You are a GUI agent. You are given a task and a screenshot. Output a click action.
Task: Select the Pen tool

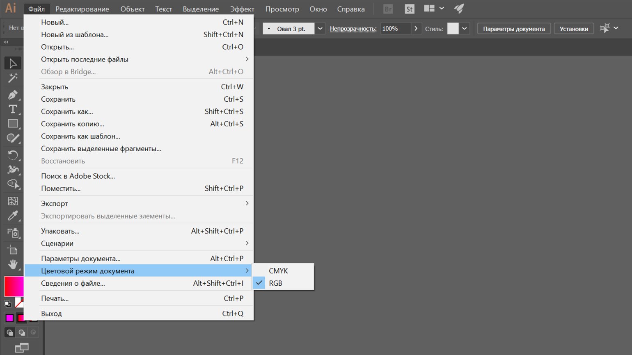[x=13, y=95]
